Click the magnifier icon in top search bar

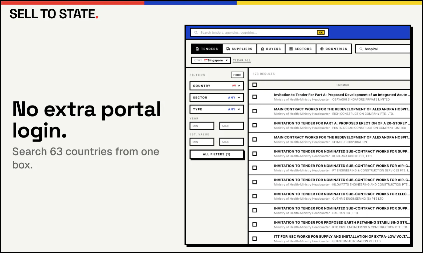pos(196,33)
